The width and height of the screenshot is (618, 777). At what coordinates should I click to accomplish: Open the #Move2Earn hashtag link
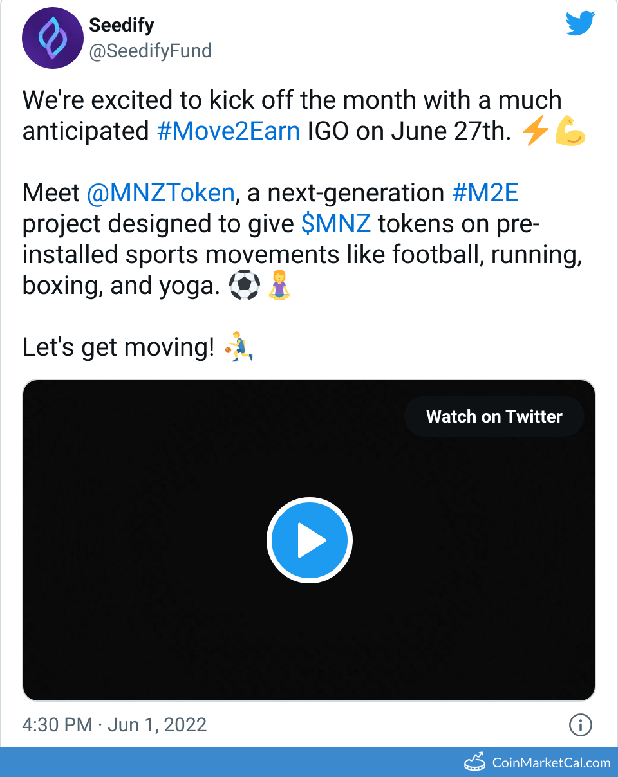[x=229, y=131]
